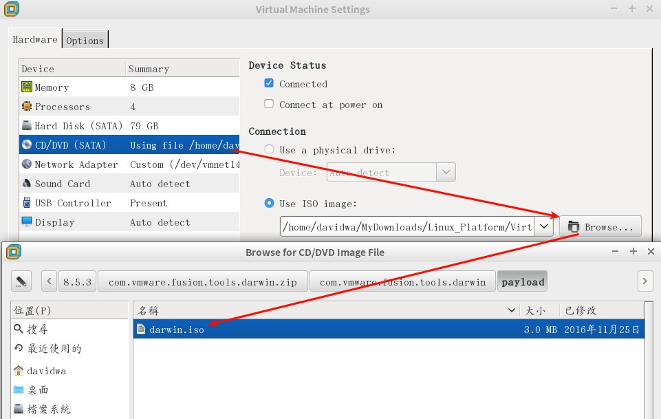Screen dimensions: 661x419
Task: Select Use ISO image option
Action: [x=269, y=203]
